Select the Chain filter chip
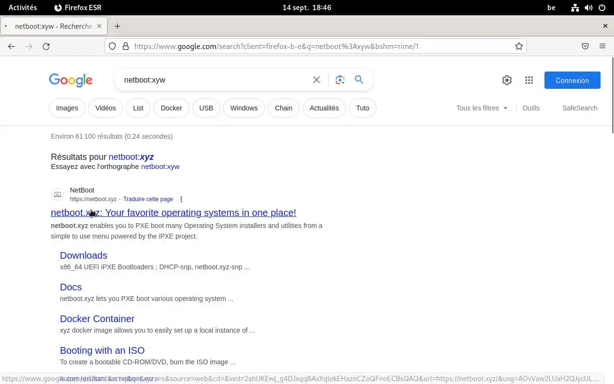614x384 pixels. 283,108
